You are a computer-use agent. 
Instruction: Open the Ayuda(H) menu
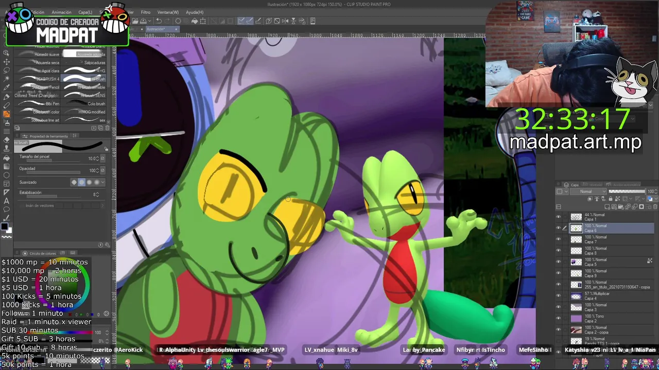coord(195,12)
